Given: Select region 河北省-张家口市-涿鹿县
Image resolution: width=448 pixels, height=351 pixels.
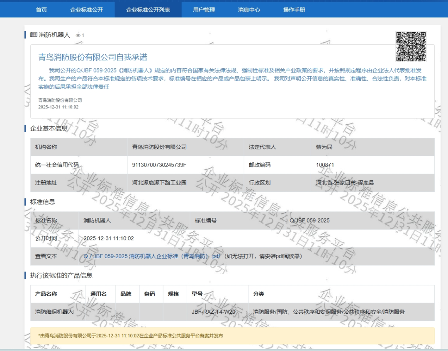Looking at the screenshot, I should click(345, 183).
